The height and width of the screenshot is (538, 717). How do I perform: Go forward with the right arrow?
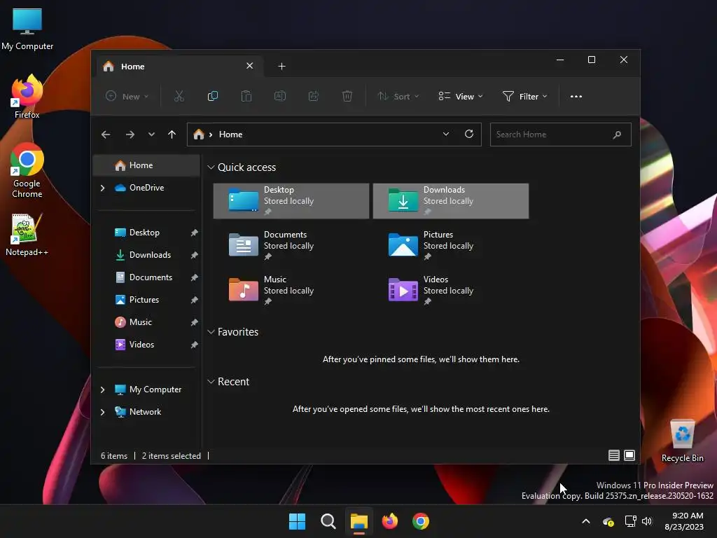click(x=130, y=134)
